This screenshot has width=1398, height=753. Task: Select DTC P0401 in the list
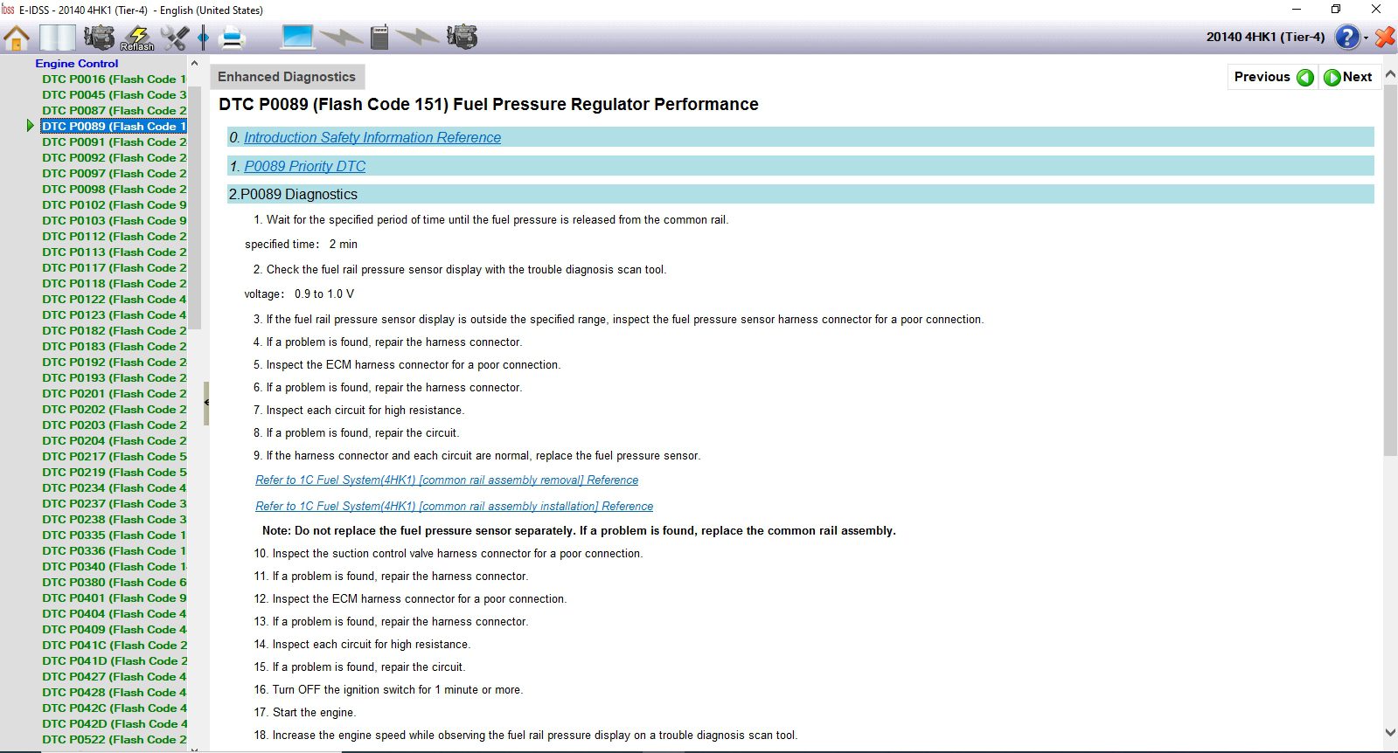pos(115,598)
